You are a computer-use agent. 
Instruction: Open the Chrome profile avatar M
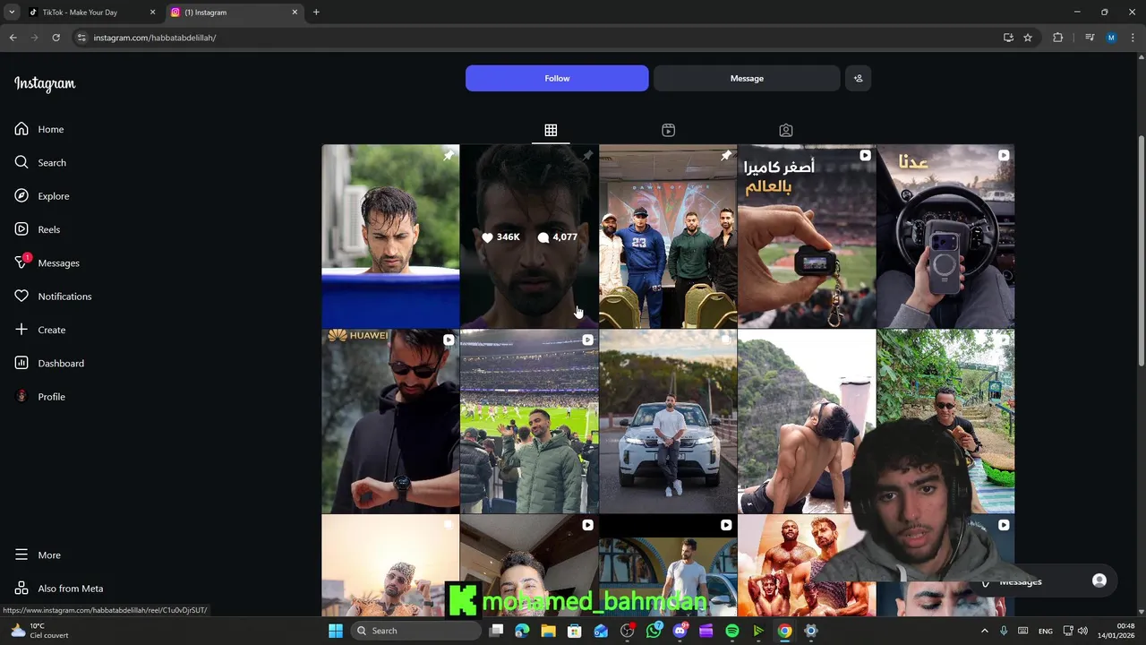(1111, 38)
